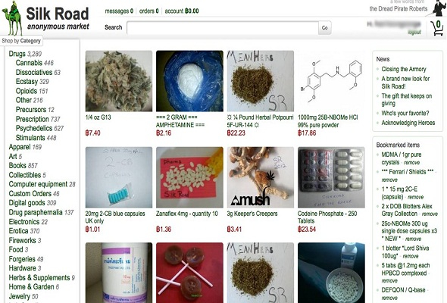
Task: Open the 1/4 oz G13 listing image
Action: pyautogui.click(x=119, y=81)
